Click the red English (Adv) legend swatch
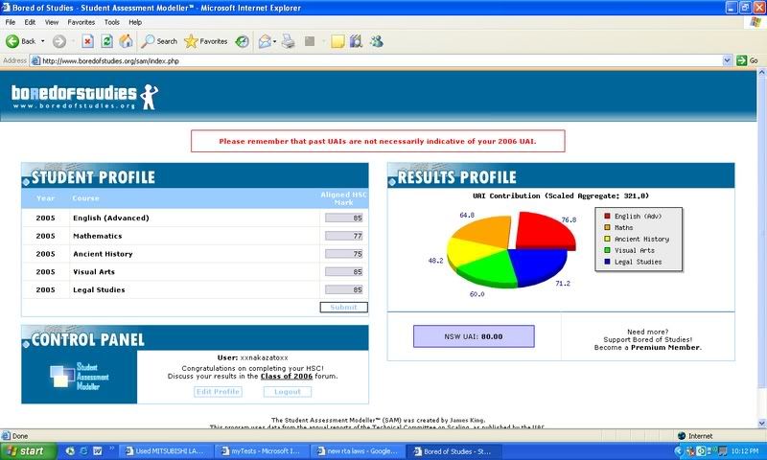Screen dimensions: 767x460 tap(607, 216)
